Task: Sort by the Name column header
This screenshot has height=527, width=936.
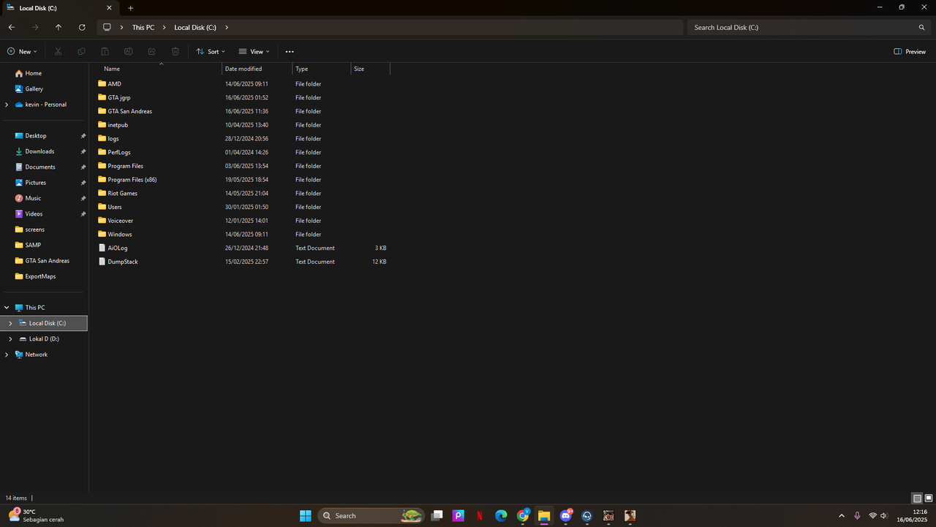Action: point(162,69)
